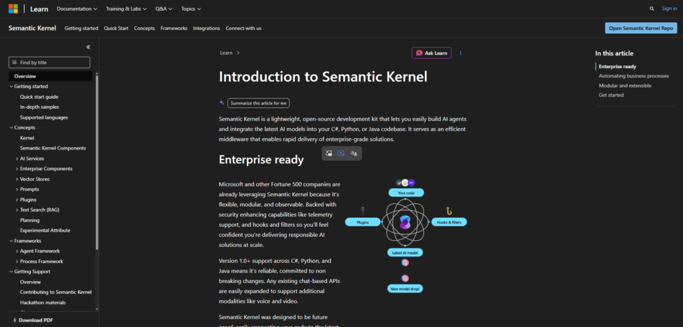Open the search magnifier icon
This screenshot has height=327, width=683.
coord(652,9)
